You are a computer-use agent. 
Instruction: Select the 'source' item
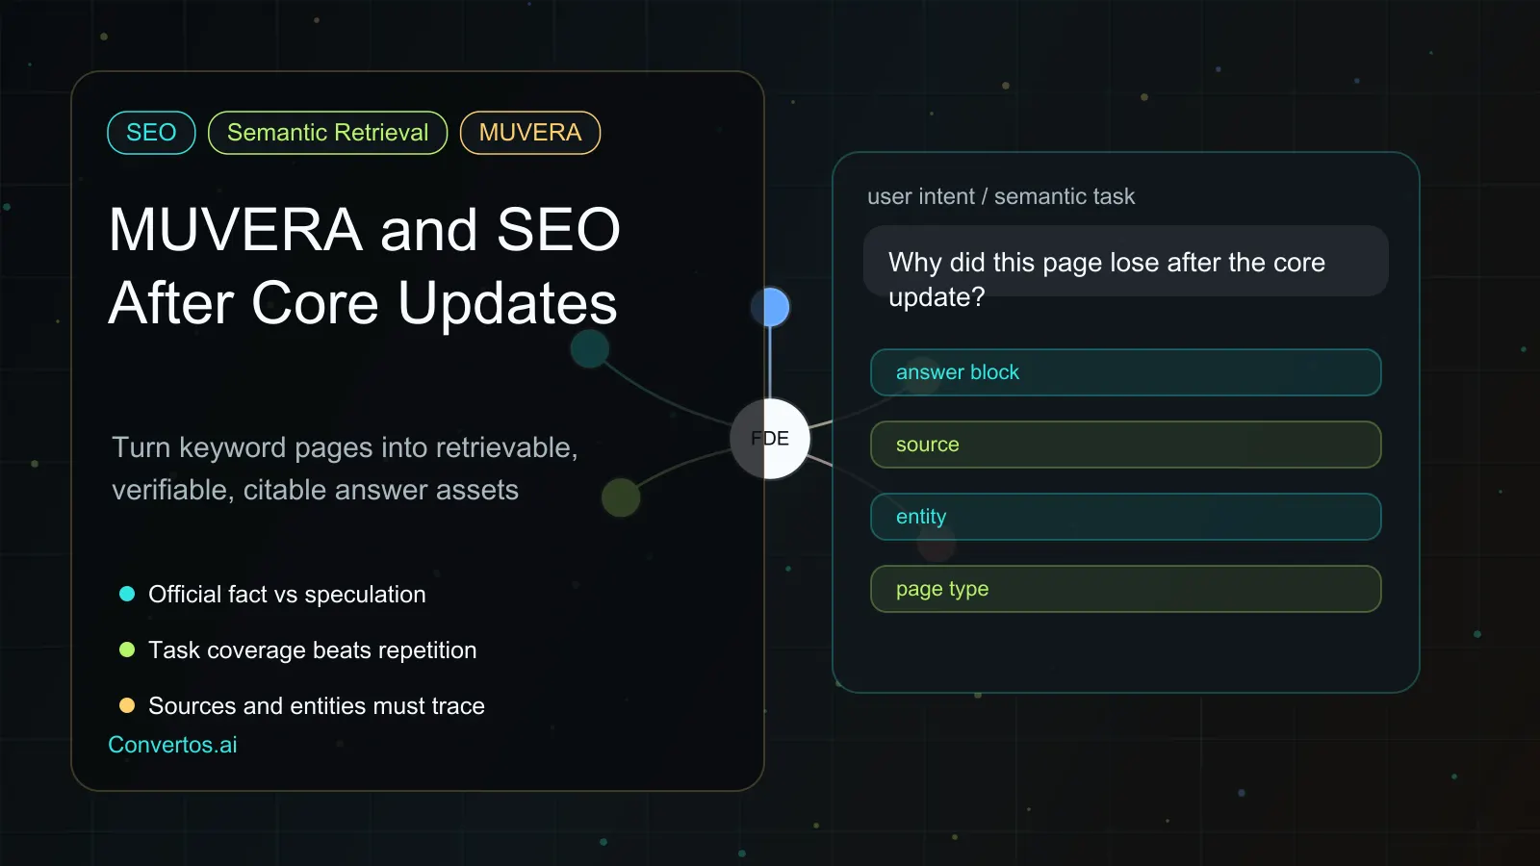tap(1126, 445)
